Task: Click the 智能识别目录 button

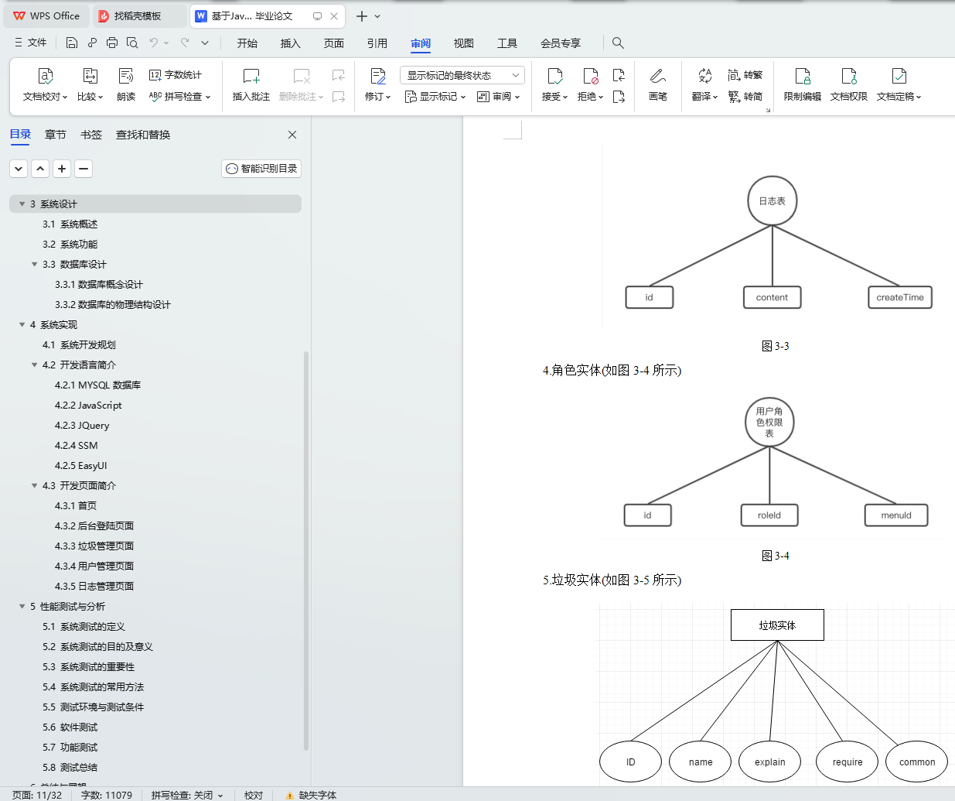Action: (261, 168)
